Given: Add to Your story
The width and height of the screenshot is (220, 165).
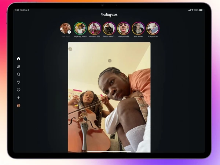Looking at the screenshot, I should (66, 28).
